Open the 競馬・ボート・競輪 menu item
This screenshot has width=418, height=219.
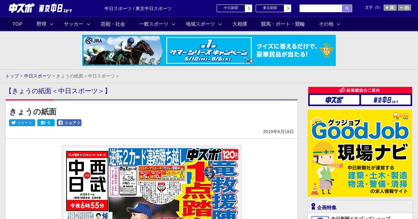tap(283, 24)
